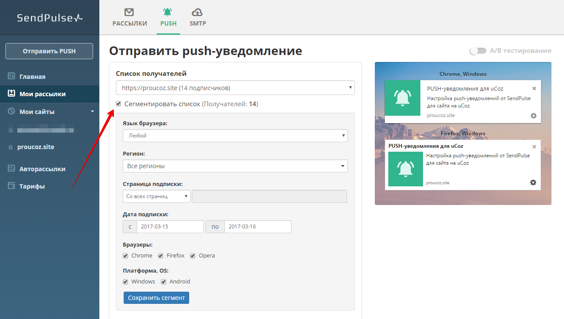Click the Отправить PUSH button

[x=49, y=51]
